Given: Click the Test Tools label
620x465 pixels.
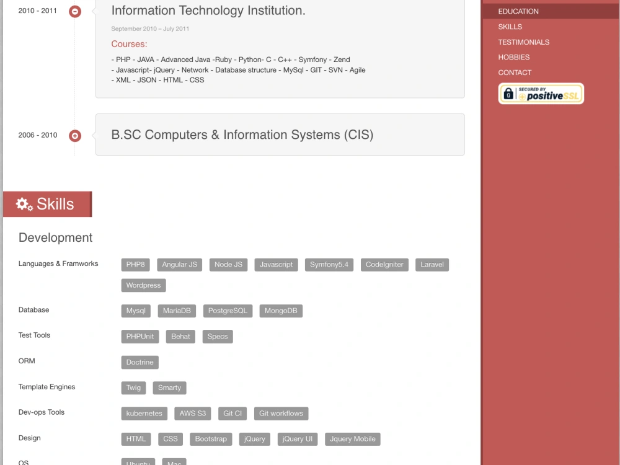Looking at the screenshot, I should tap(34, 335).
